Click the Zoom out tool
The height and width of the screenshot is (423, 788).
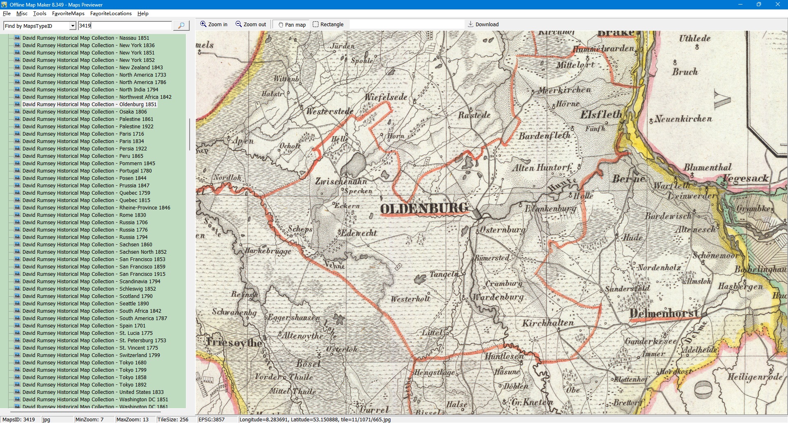pyautogui.click(x=251, y=25)
